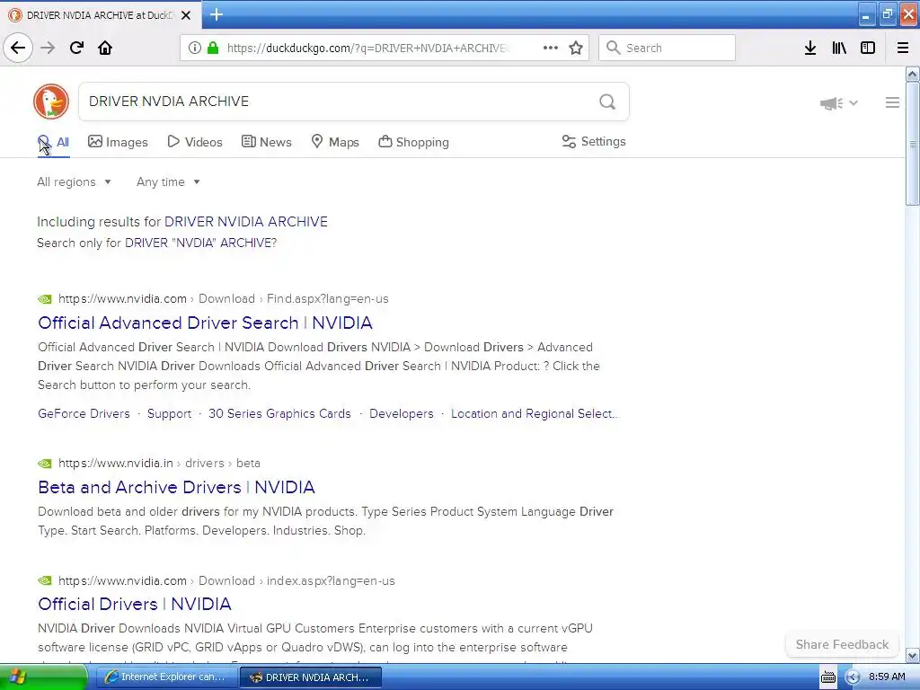Open a new tab with plus button
This screenshot has height=690, width=920.
click(217, 14)
